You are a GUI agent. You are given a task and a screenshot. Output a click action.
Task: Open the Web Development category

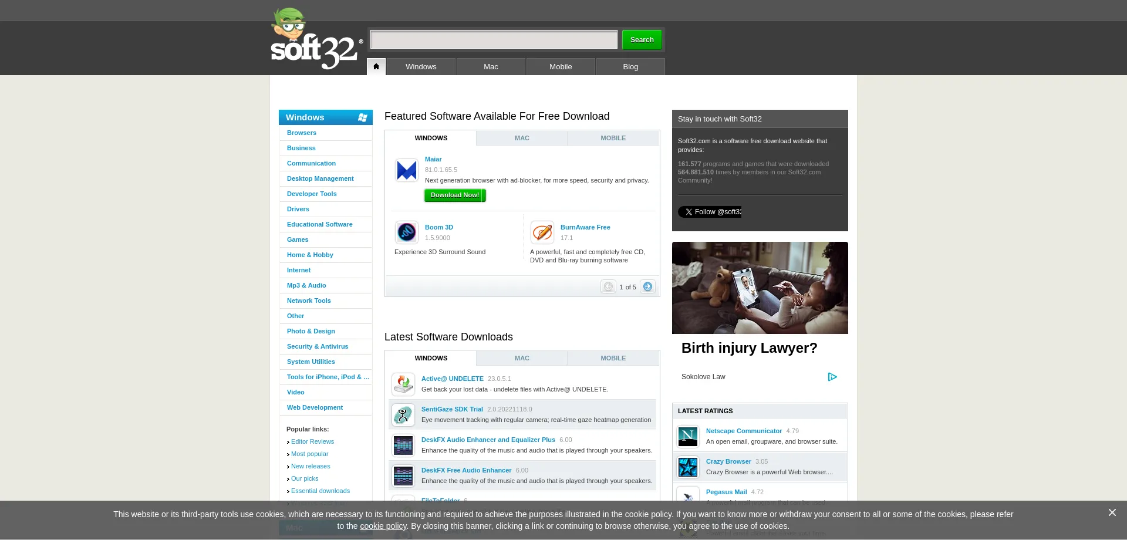[x=315, y=407]
